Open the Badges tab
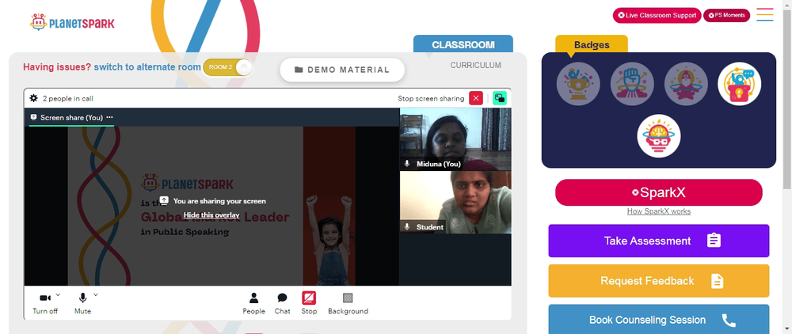The width and height of the screenshot is (792, 334). pyautogui.click(x=592, y=44)
